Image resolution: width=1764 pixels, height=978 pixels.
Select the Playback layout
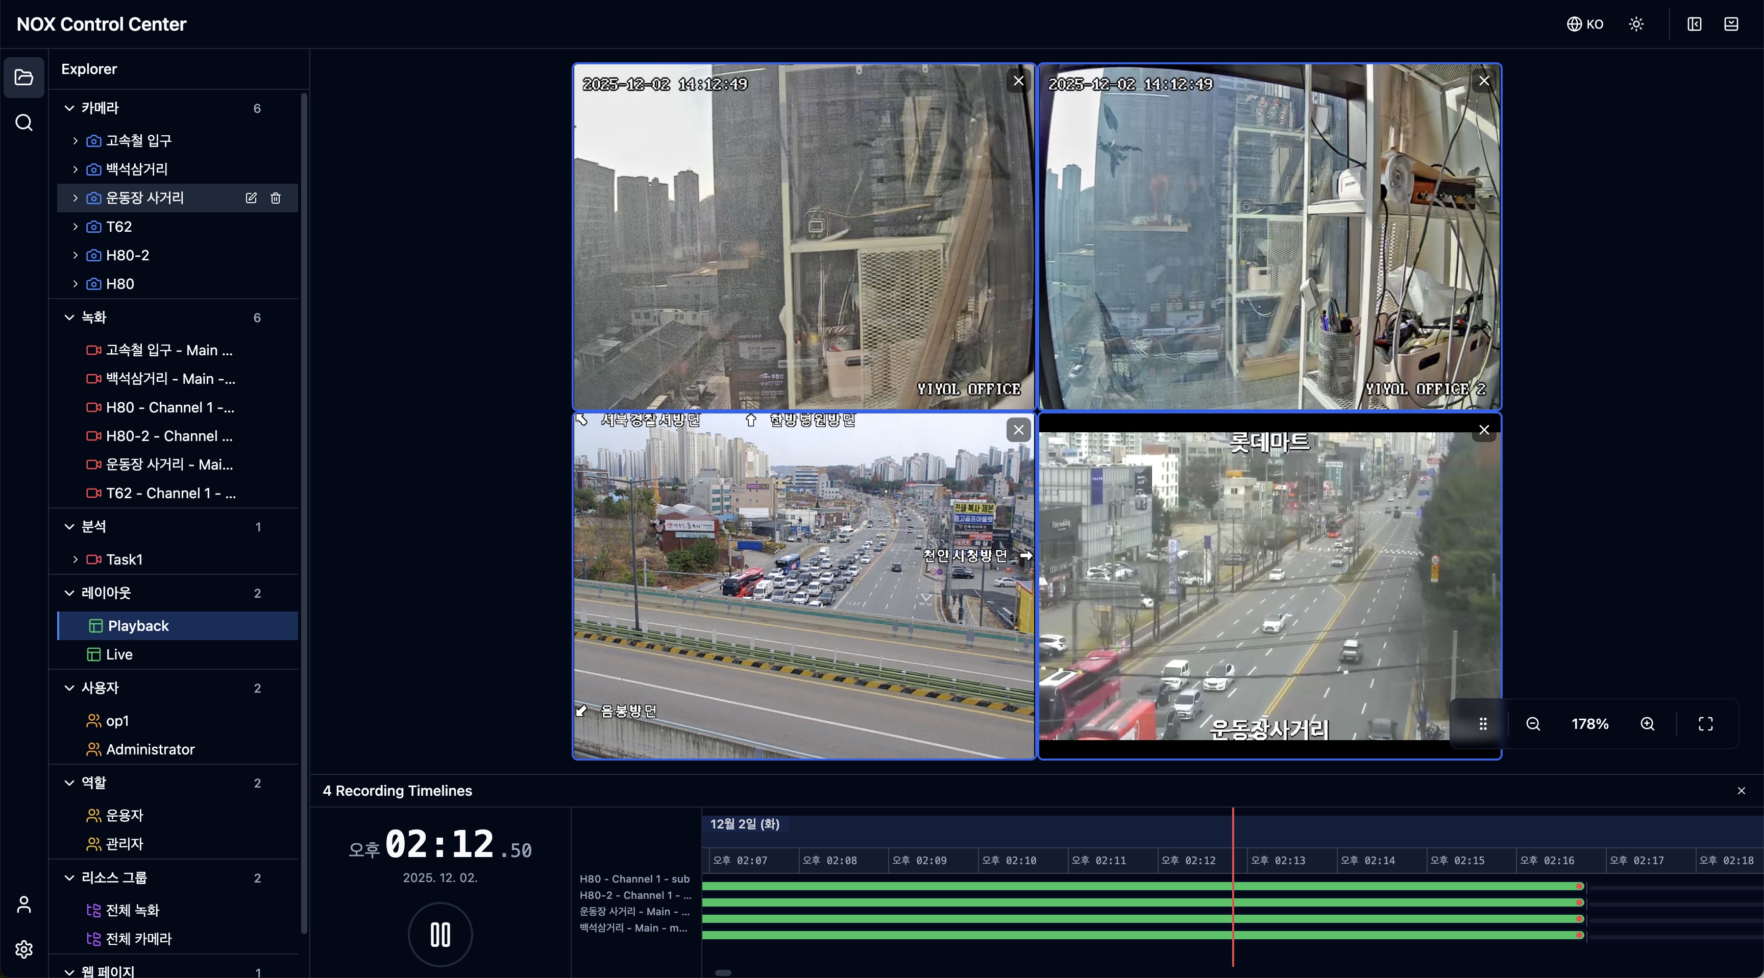(138, 625)
